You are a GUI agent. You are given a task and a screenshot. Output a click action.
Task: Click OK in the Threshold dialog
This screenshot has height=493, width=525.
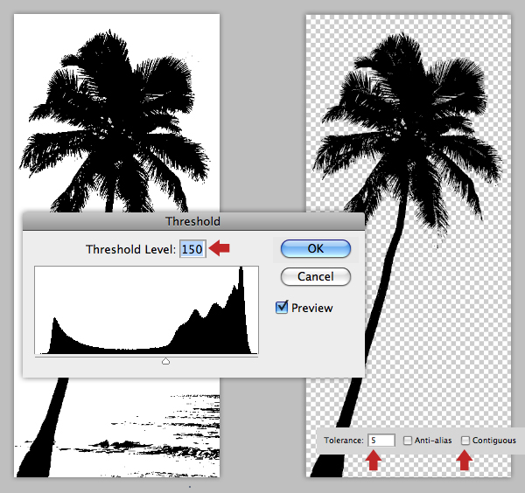pyautogui.click(x=316, y=248)
